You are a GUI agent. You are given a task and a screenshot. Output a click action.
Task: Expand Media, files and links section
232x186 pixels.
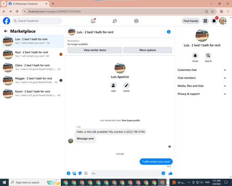[202, 86]
